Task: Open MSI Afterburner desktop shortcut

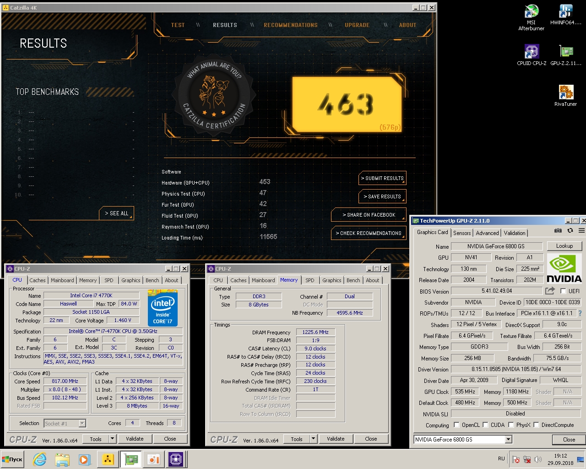Action: point(531,17)
